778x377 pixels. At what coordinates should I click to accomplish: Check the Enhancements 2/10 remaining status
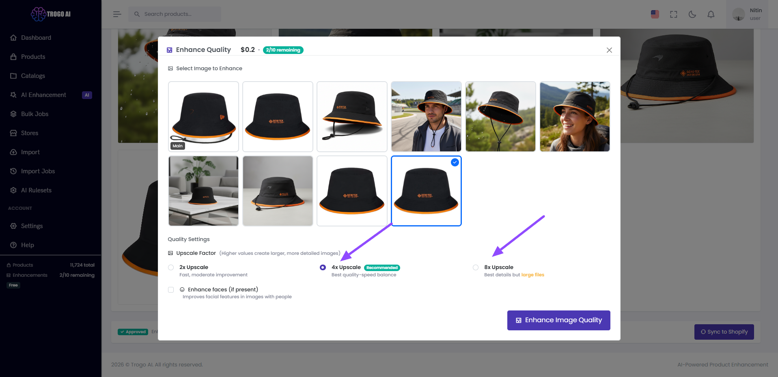(51, 275)
